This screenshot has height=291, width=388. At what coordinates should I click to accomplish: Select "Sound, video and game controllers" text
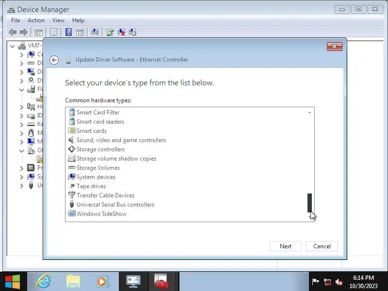[121, 140]
